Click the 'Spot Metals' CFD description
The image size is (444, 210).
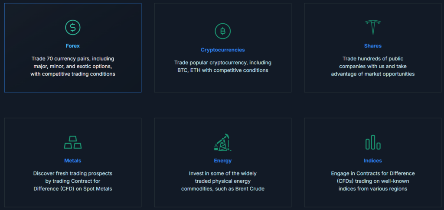[73, 181]
